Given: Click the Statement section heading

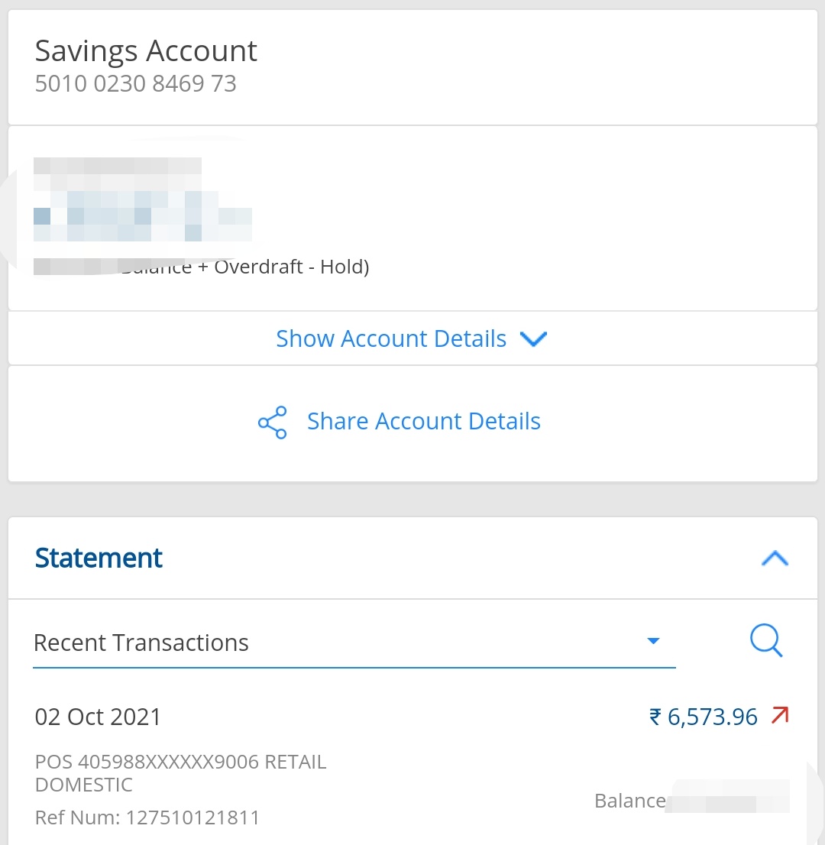Looking at the screenshot, I should pyautogui.click(x=99, y=558).
